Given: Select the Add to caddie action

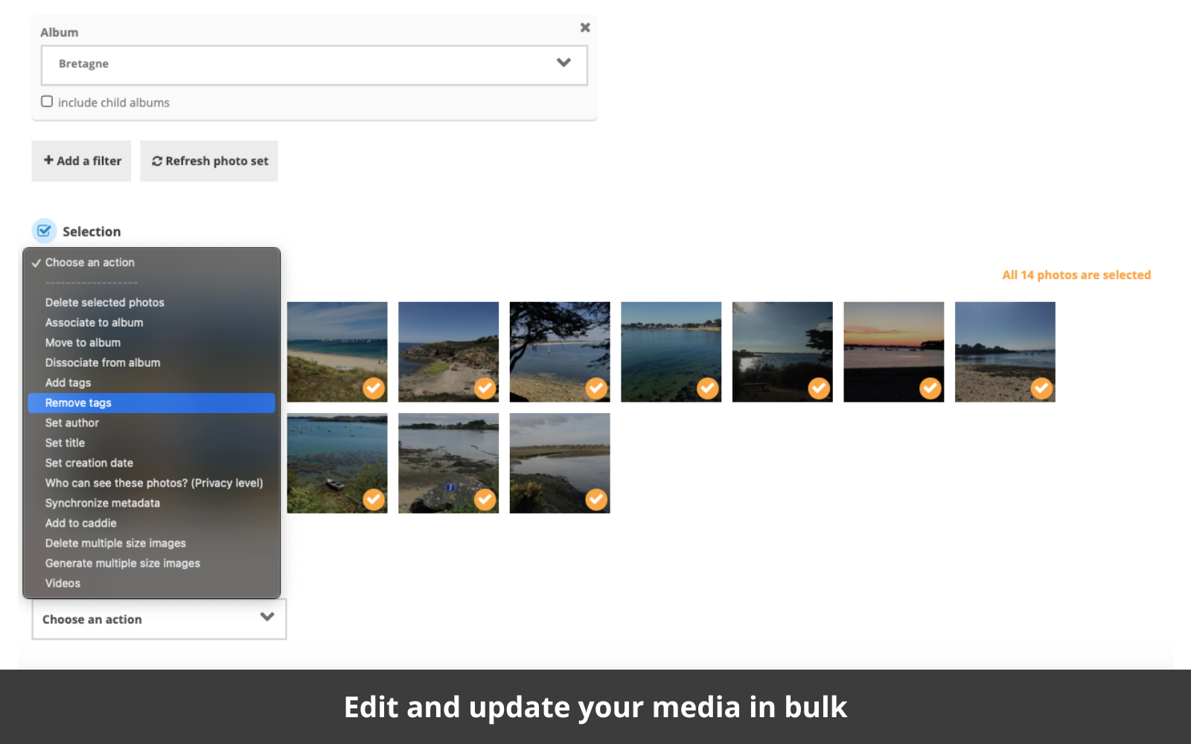Looking at the screenshot, I should click(152, 524).
